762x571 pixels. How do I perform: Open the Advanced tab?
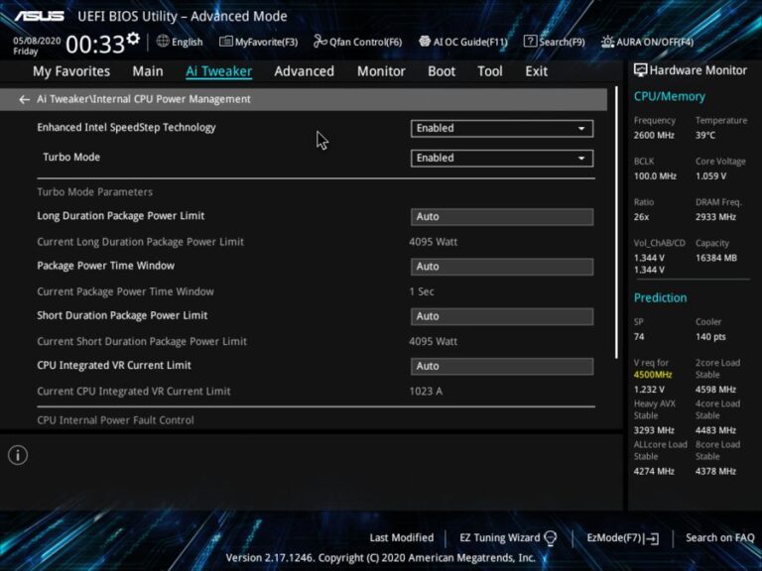click(x=305, y=71)
